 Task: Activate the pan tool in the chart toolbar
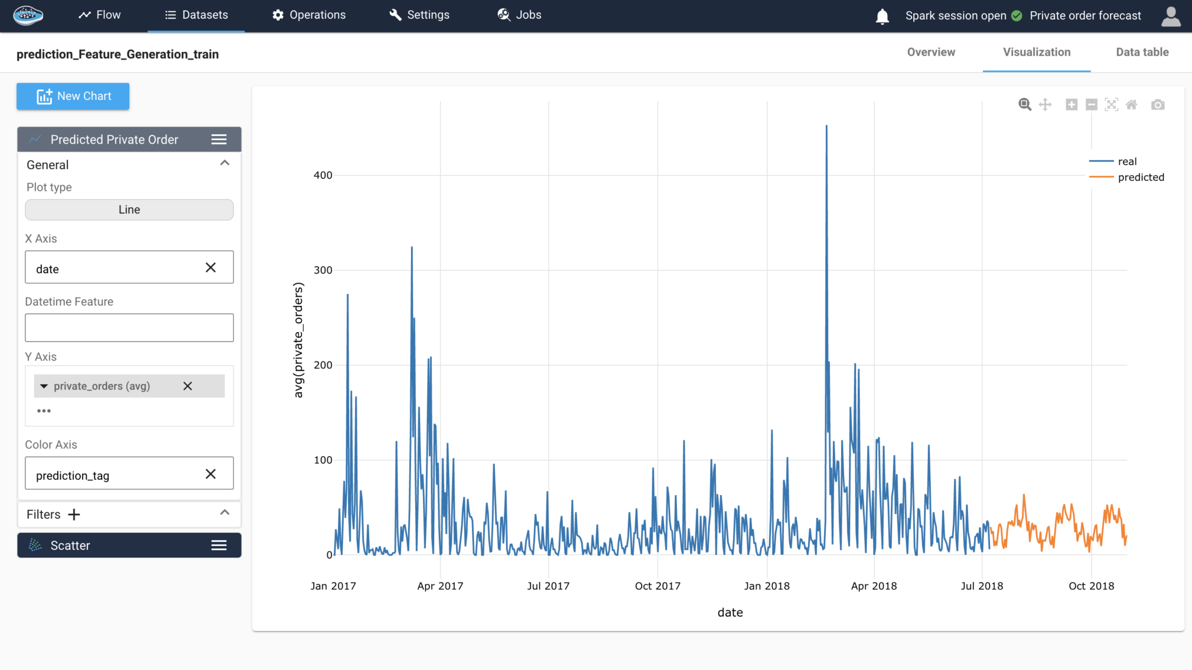click(x=1045, y=105)
